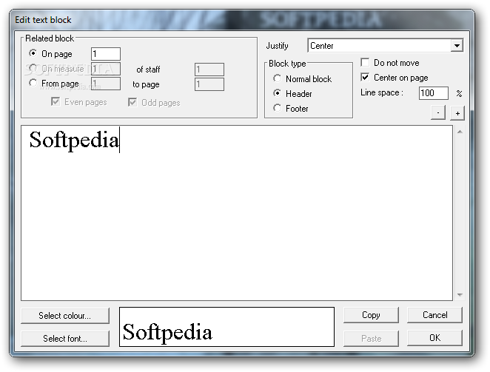Open the Justify dropdown arrow

pos(457,46)
